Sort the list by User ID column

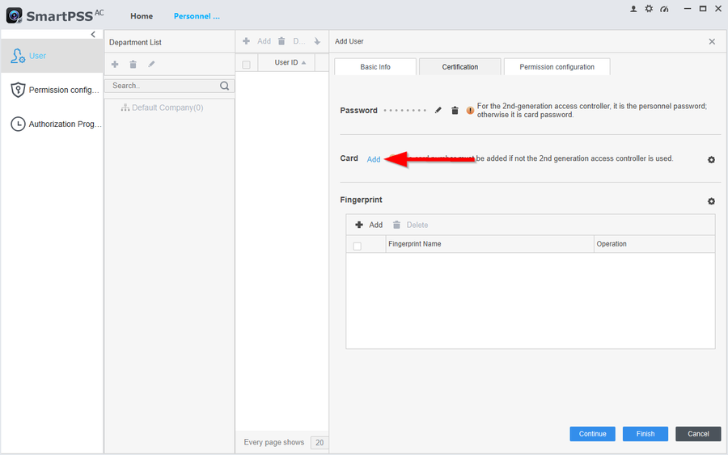(x=290, y=63)
